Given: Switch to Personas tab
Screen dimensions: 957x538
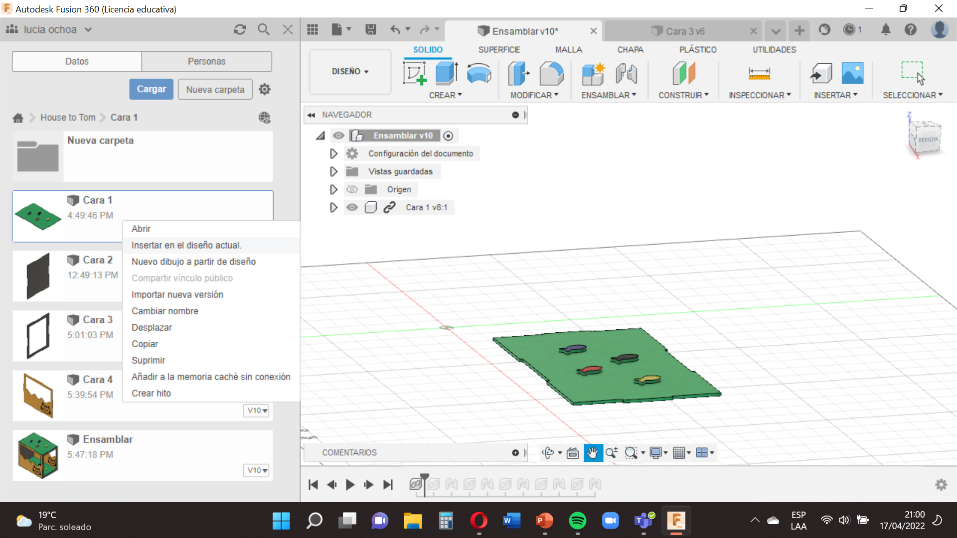Looking at the screenshot, I should tap(206, 61).
